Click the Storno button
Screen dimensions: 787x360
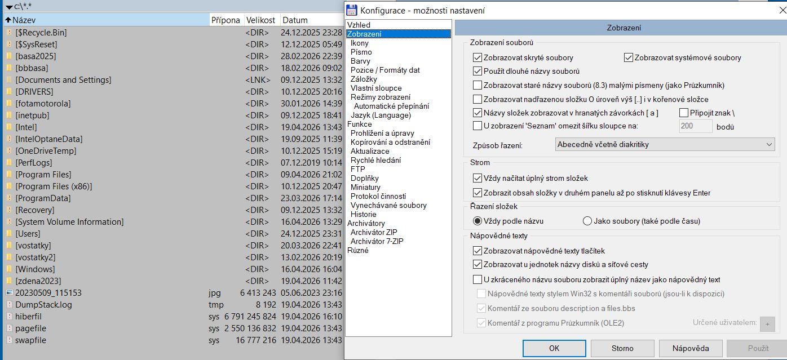(x=622, y=348)
